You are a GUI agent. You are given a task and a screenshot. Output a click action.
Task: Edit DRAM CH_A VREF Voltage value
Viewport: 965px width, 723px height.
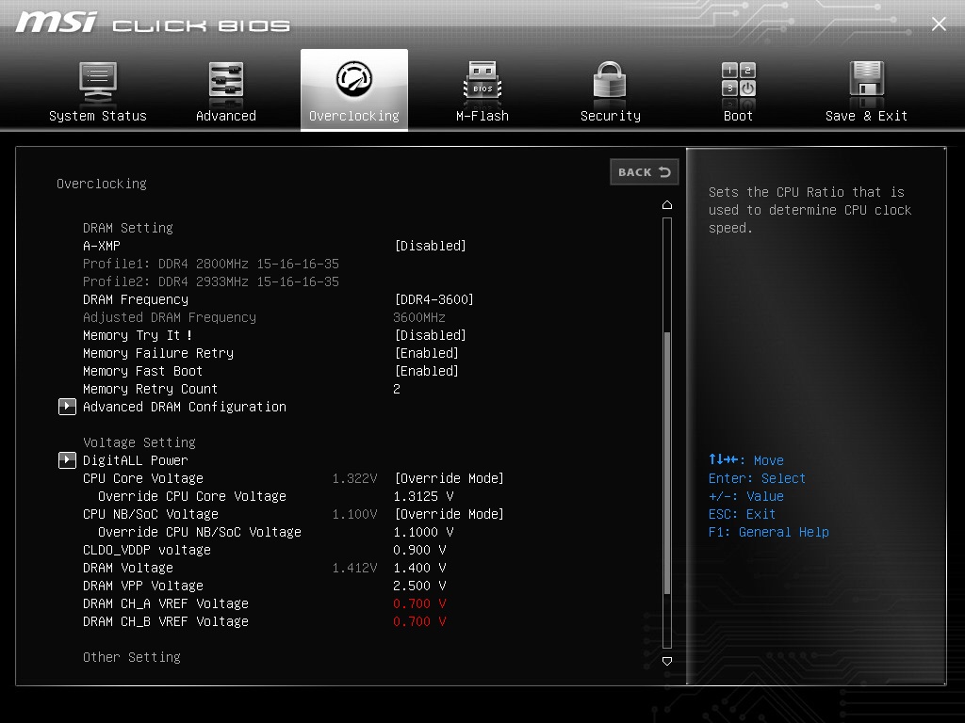pyautogui.click(x=419, y=603)
